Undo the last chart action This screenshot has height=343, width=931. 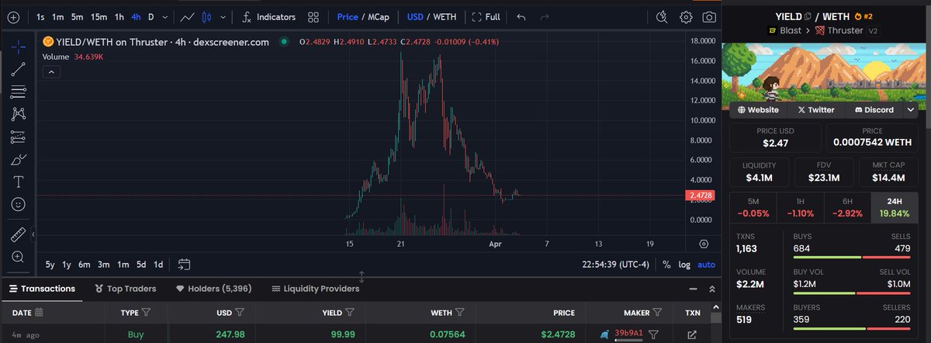(x=521, y=16)
